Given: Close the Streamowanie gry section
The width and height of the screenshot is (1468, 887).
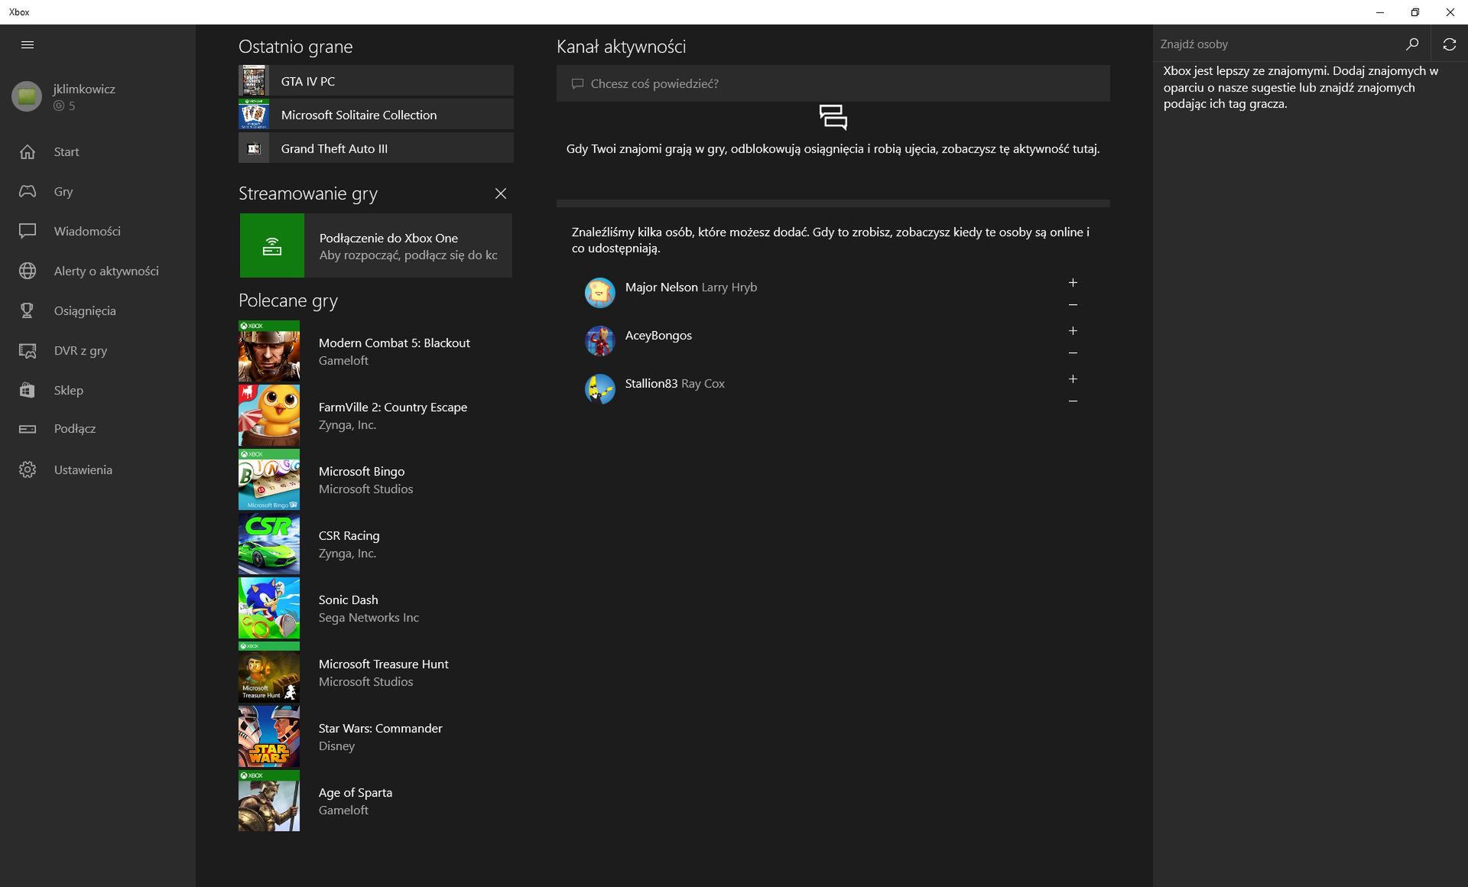Looking at the screenshot, I should [x=501, y=193].
